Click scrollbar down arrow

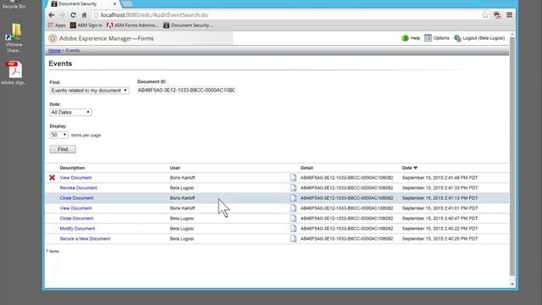point(512,285)
